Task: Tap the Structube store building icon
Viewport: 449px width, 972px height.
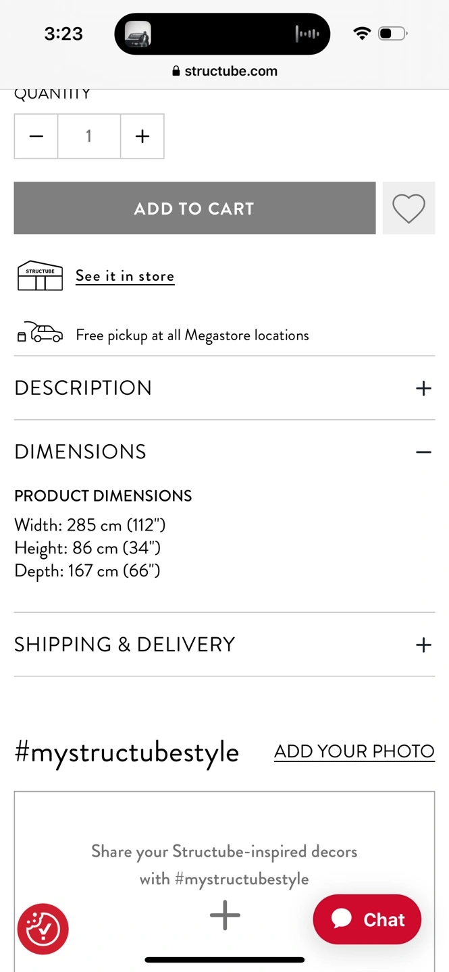Action: 40,276
